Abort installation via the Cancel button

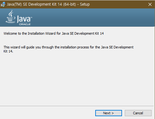138,113
